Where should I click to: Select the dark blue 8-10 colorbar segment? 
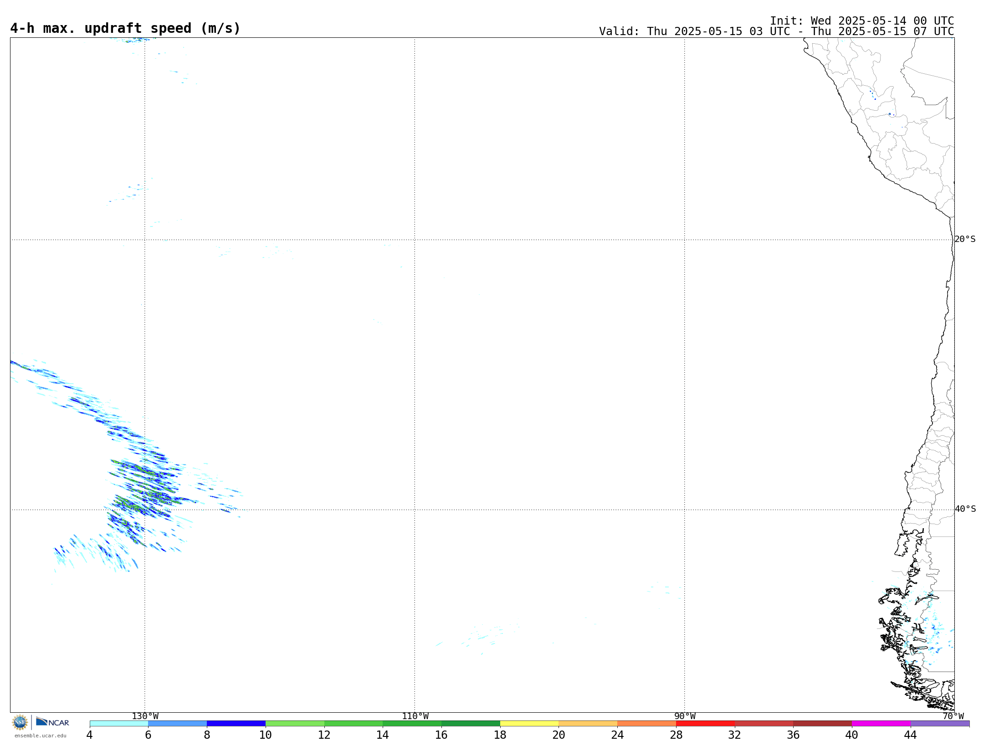[236, 724]
